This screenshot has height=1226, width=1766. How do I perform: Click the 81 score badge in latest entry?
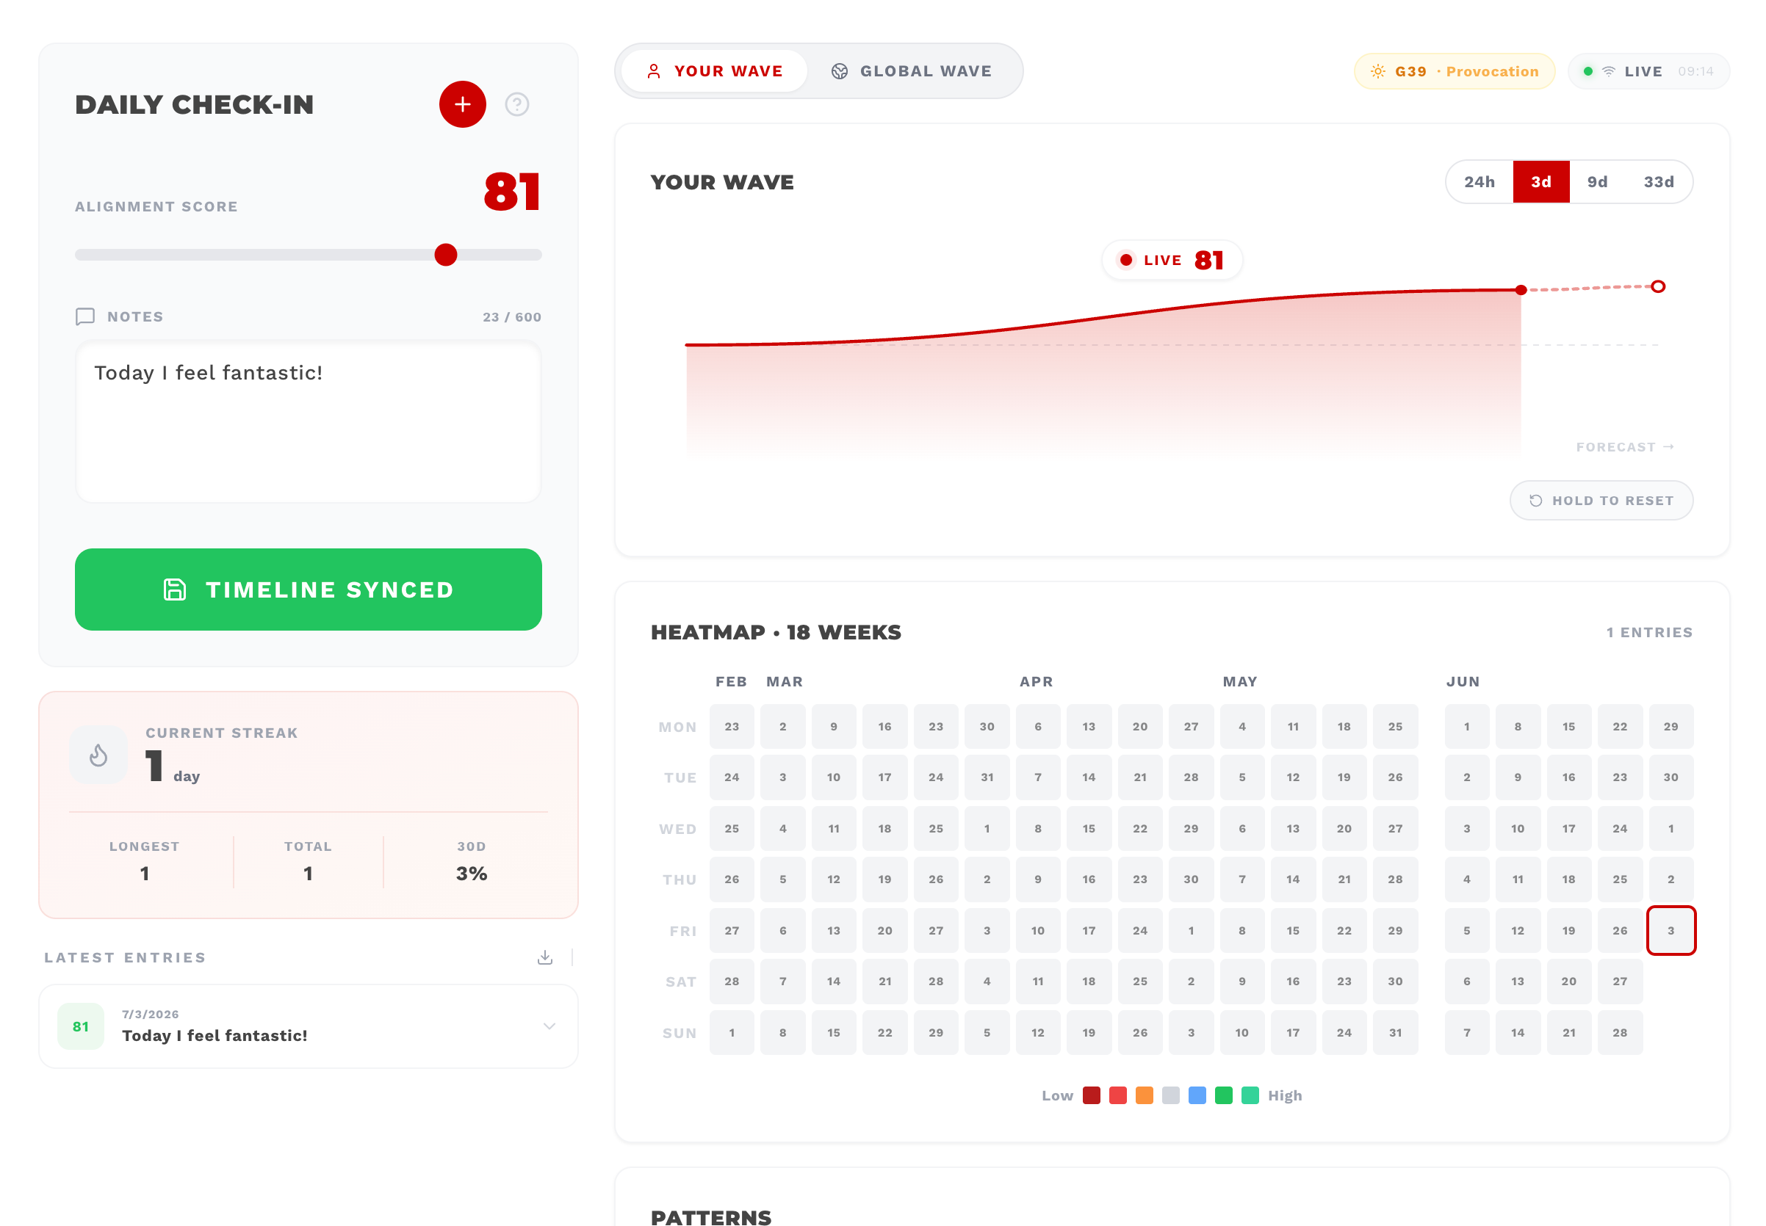point(81,1026)
